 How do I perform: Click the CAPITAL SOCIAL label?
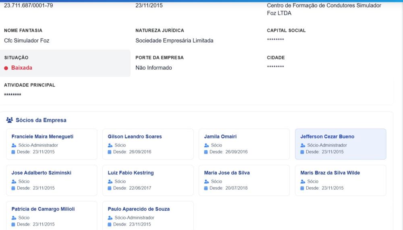[x=286, y=30]
